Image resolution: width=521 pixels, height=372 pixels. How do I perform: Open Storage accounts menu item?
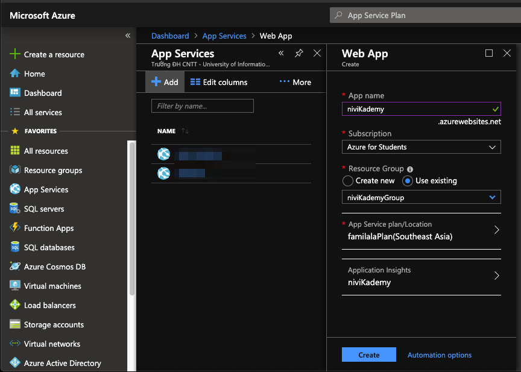(x=54, y=324)
